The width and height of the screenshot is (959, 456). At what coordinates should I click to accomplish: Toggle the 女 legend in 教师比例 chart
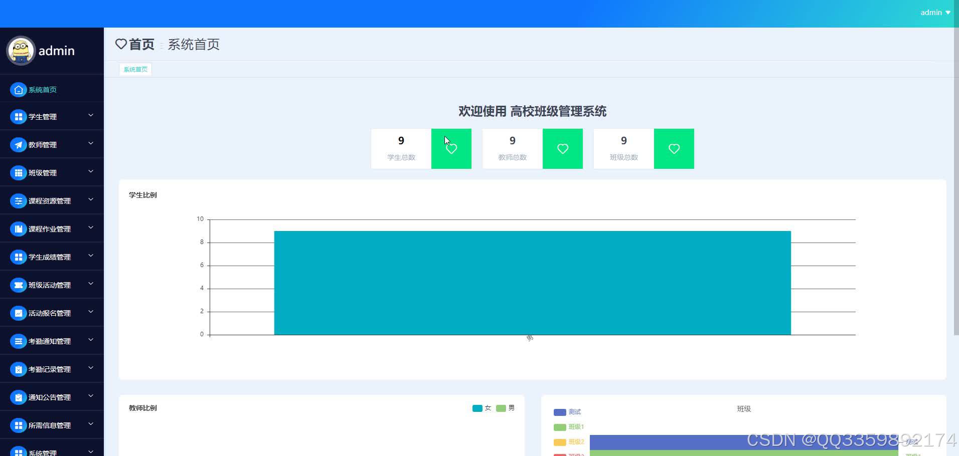482,408
